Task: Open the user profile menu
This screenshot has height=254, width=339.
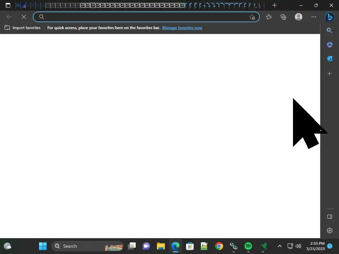Action: pos(299,17)
